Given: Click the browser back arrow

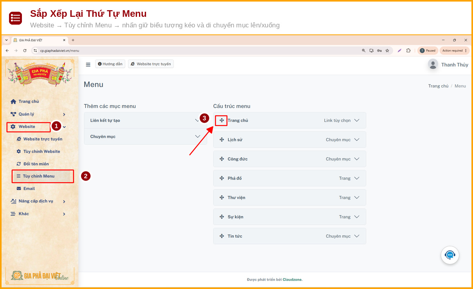Looking at the screenshot, I should pos(7,50).
